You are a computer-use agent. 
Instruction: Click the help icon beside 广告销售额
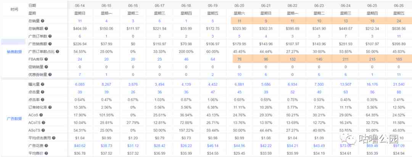tap(50, 44)
